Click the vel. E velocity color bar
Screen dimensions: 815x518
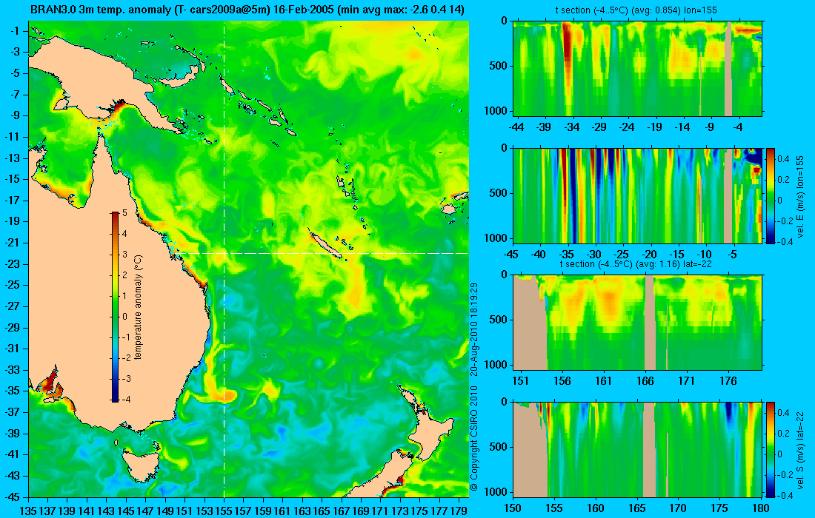(770, 195)
